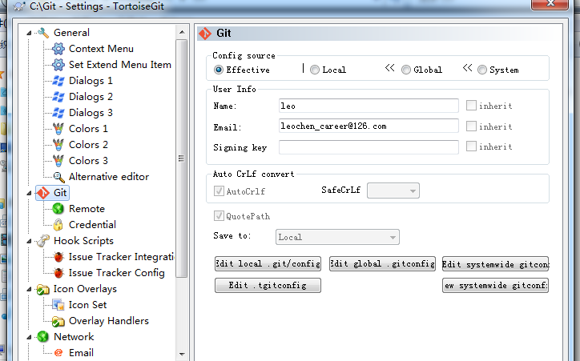
Task: Click the Remote globe icon
Action: (x=58, y=209)
